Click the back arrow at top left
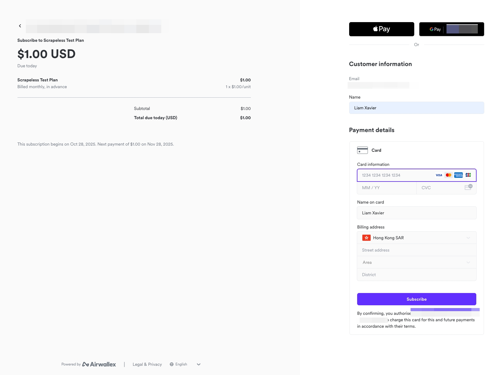Screen dimensions: 503x375 tap(20, 26)
